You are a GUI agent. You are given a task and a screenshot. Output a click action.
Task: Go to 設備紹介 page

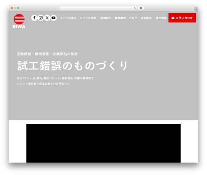106,18
